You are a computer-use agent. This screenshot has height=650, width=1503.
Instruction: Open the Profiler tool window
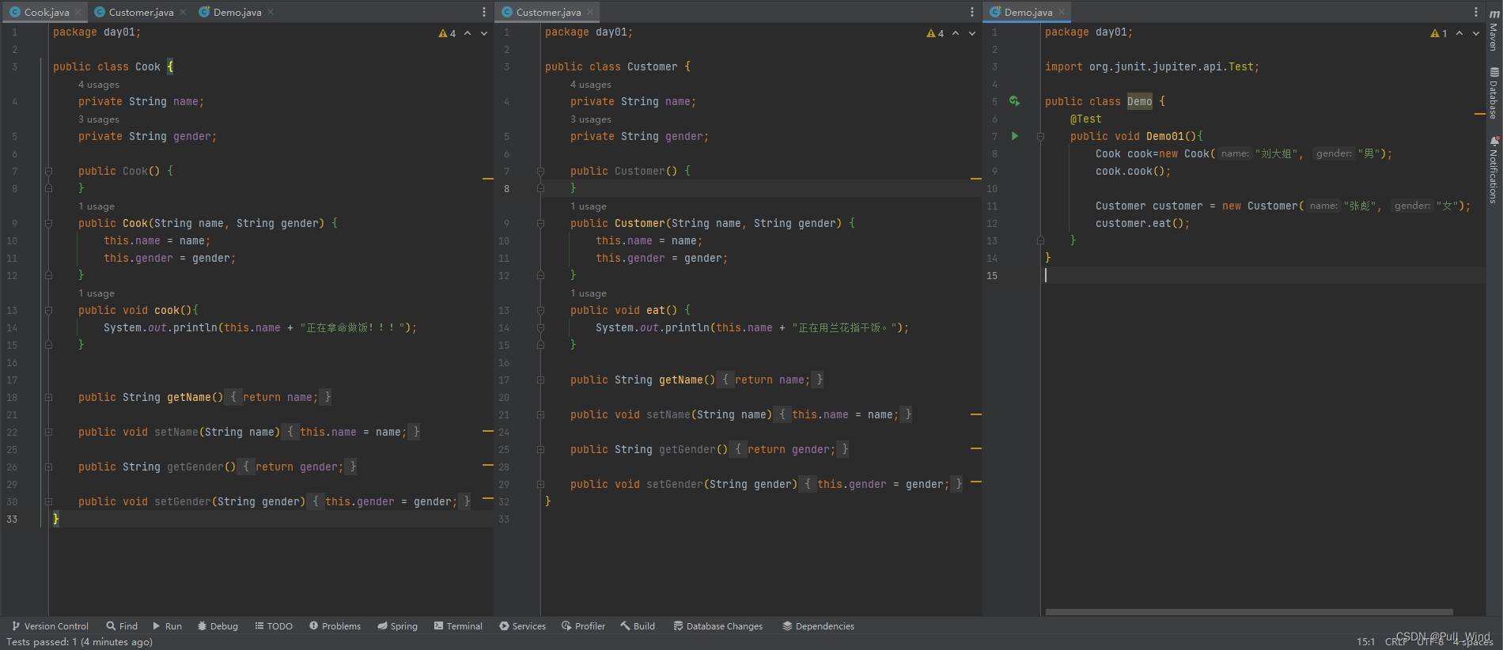coord(583,625)
